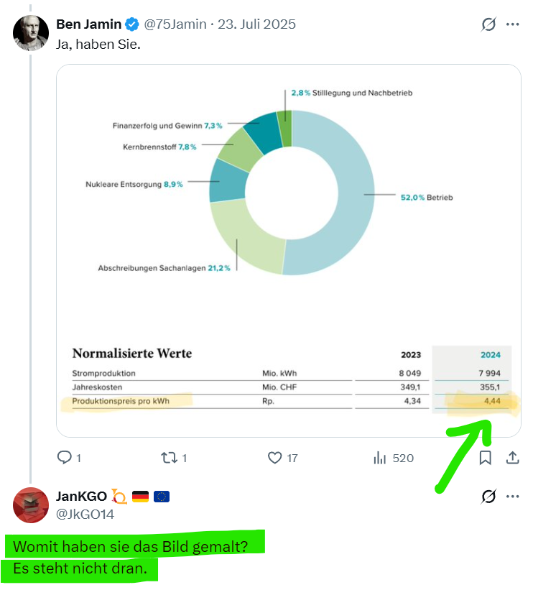The image size is (533, 590).
Task: Open the 23. Juli 2025 timestamp
Action: coord(257,24)
